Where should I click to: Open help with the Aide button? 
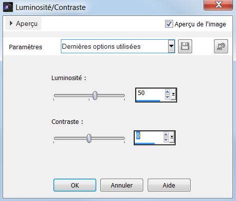[169, 185]
